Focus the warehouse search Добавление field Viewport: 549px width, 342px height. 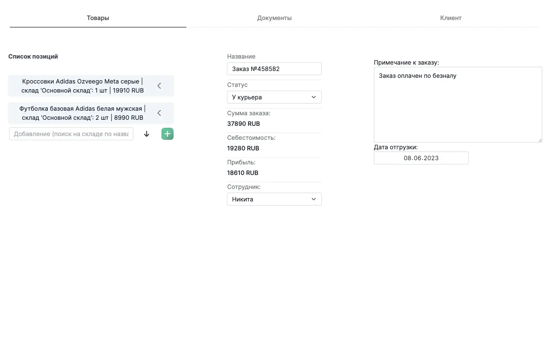71,134
